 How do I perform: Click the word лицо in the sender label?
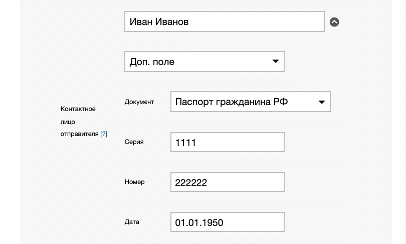[x=68, y=121]
